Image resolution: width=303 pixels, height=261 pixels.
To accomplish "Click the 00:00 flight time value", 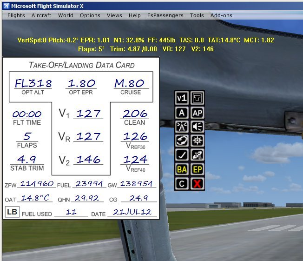I will click(27, 114).
